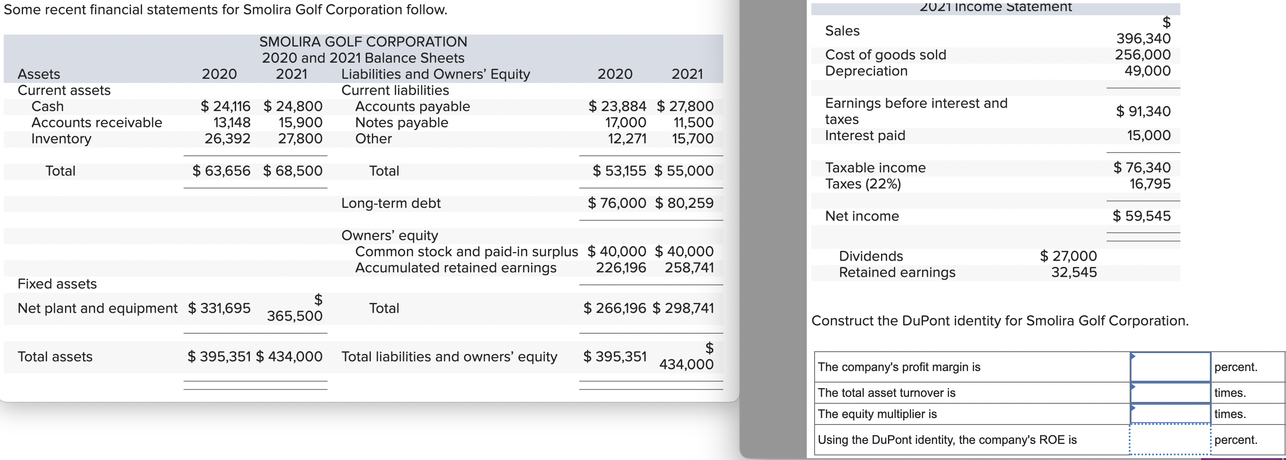This screenshot has width=1286, height=460.
Task: Select the 2021 Long-term debt value $ 80,259
Action: [684, 203]
